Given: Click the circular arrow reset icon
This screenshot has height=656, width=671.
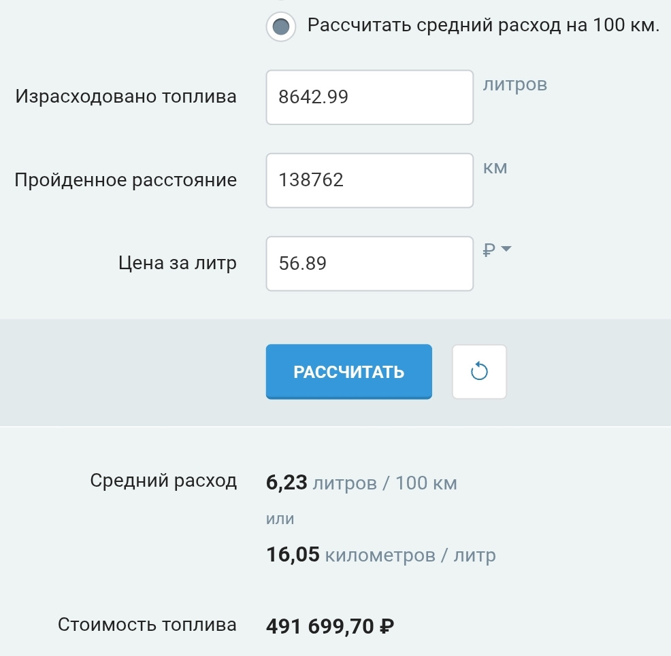Looking at the screenshot, I should 479,371.
